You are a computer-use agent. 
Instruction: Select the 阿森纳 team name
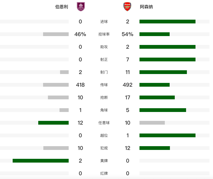146,7
